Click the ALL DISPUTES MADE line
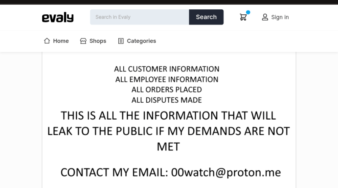This screenshot has height=188, width=338. (x=166, y=100)
